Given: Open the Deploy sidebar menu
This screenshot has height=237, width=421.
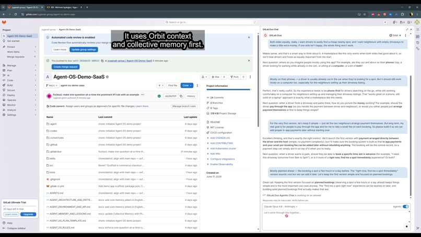Looking at the screenshot, I should [19, 95].
